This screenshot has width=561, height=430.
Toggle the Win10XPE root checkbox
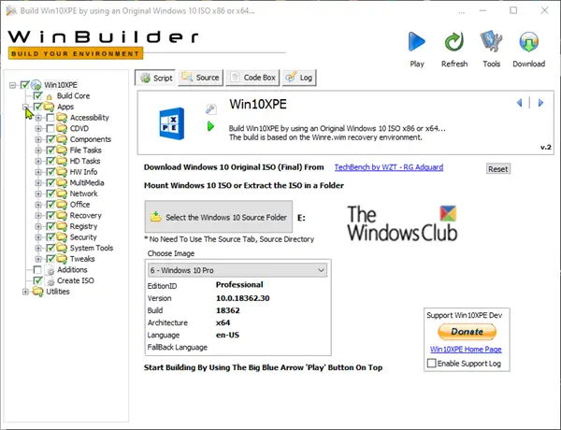point(24,85)
